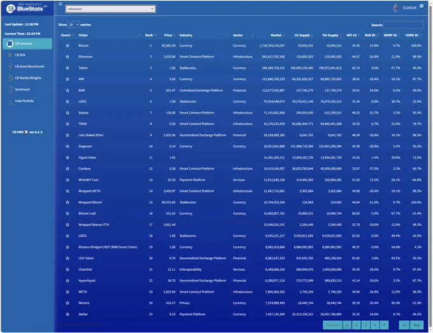Click the star next to Cardano
The image size is (433, 333).
[67, 169]
